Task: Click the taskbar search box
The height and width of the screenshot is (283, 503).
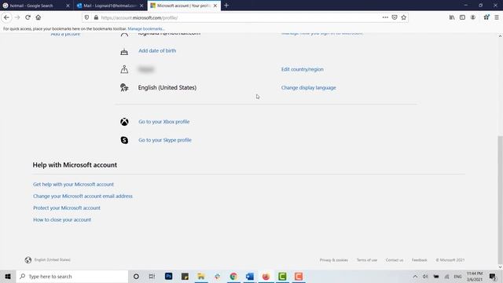Action: tap(72, 276)
